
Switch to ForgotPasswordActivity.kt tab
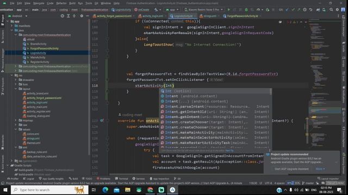pos(242,16)
